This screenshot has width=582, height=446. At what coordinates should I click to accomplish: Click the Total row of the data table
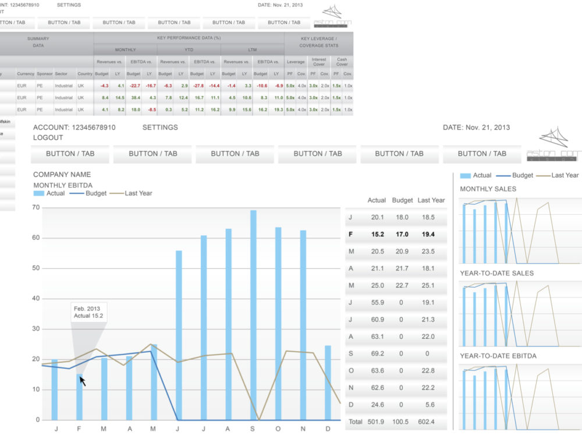pyautogui.click(x=396, y=422)
